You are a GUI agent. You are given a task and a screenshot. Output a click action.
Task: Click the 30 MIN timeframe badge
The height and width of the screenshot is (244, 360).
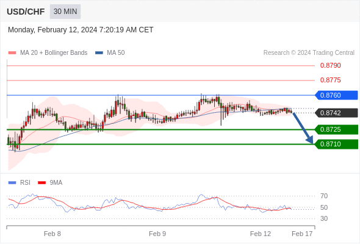[65, 12]
